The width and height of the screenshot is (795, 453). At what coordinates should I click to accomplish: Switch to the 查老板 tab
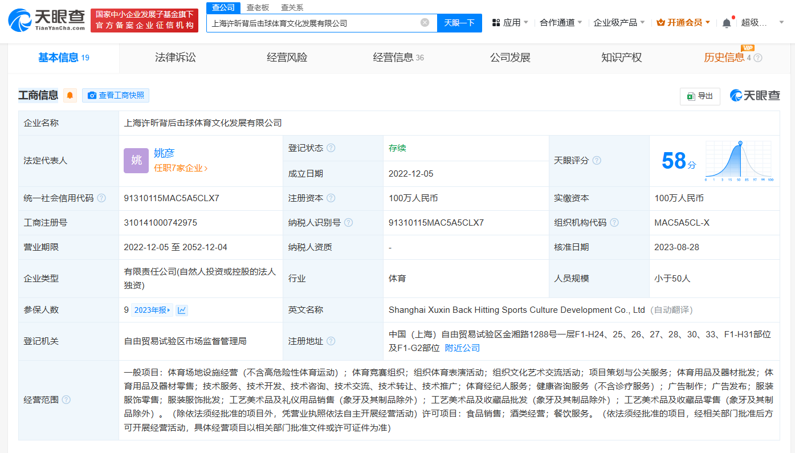[257, 7]
